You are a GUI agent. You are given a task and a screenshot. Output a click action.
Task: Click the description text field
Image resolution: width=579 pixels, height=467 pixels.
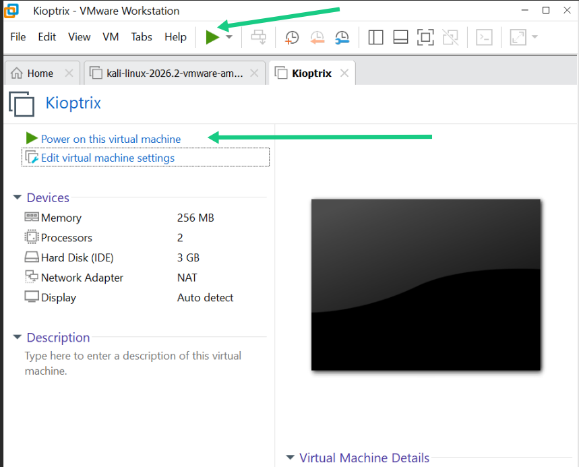[133, 363]
